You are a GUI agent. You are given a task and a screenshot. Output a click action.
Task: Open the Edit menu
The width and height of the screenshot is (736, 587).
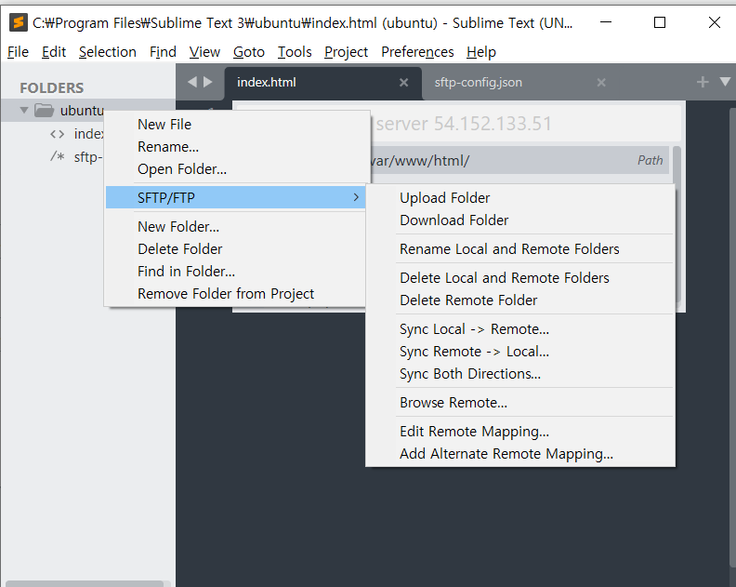click(54, 52)
